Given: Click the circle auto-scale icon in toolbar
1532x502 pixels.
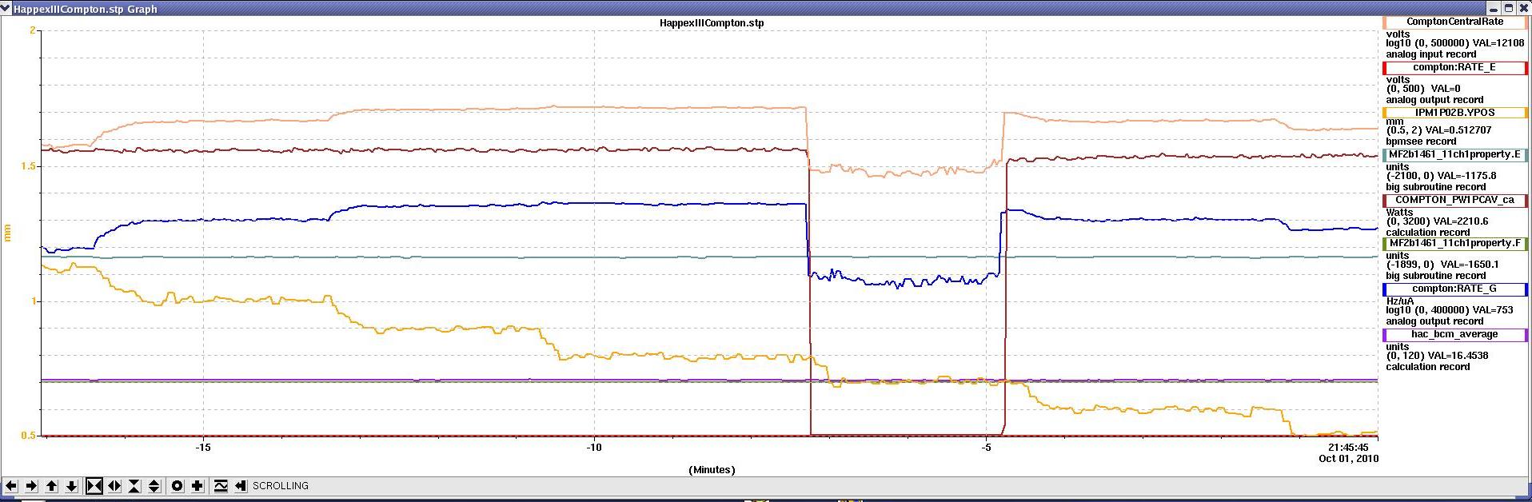Looking at the screenshot, I should pyautogui.click(x=178, y=486).
